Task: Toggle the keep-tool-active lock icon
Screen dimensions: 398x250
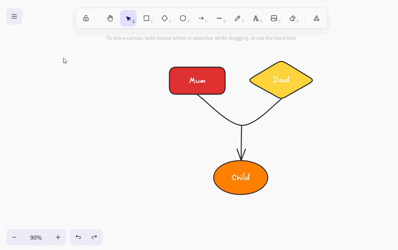Action: [x=86, y=19]
